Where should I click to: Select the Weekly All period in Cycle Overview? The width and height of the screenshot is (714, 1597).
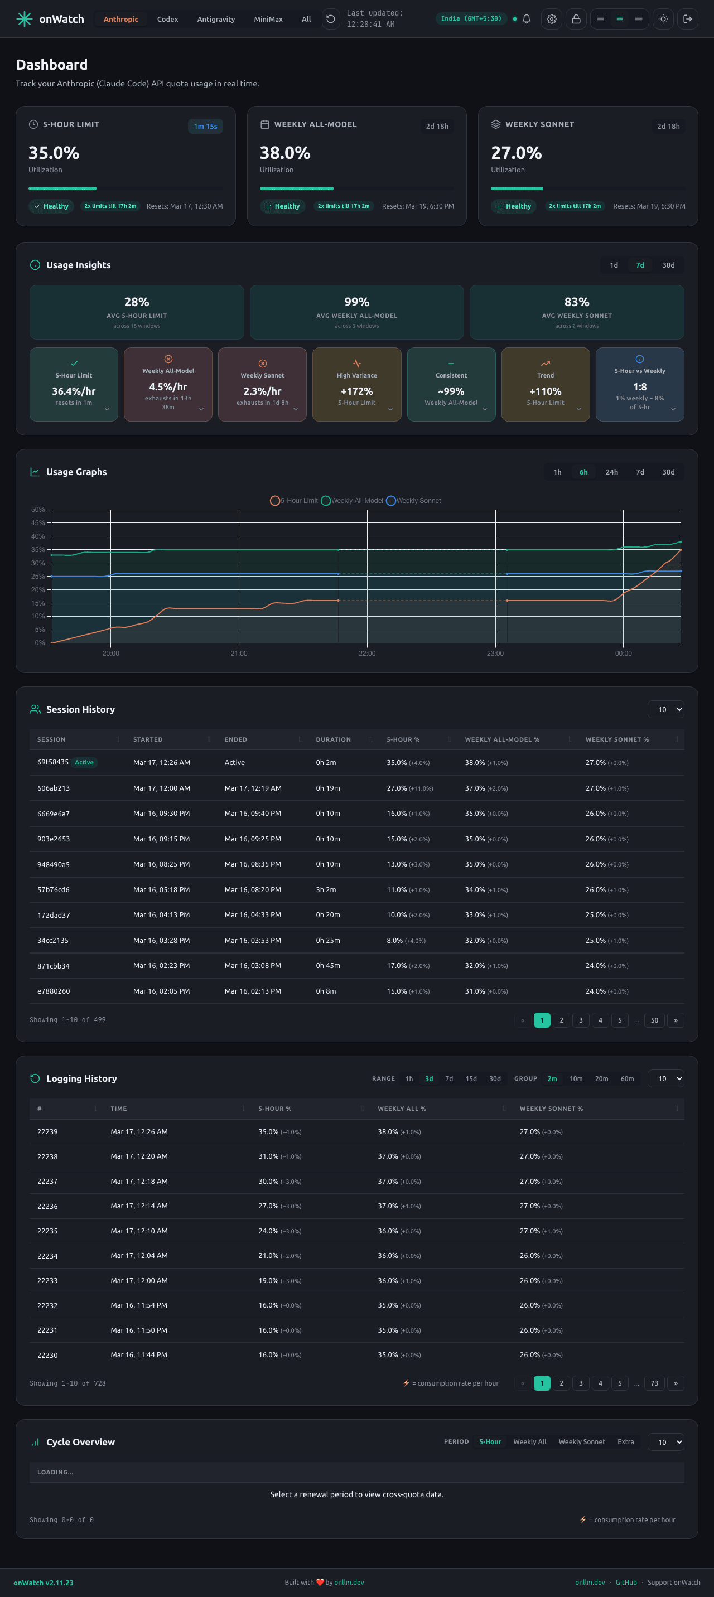tap(530, 1442)
